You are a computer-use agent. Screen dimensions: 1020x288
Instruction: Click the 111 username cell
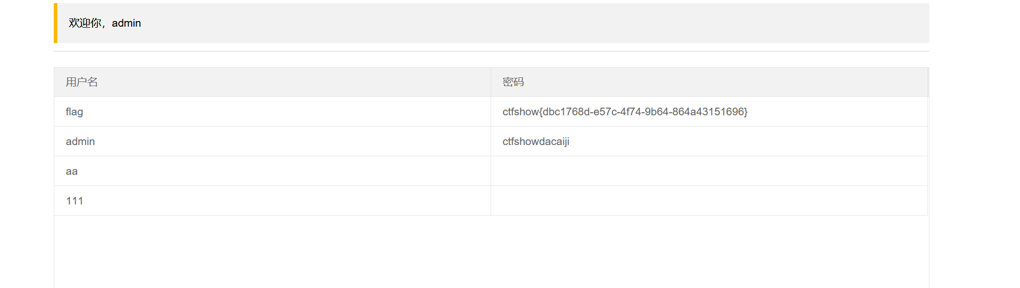coord(272,201)
